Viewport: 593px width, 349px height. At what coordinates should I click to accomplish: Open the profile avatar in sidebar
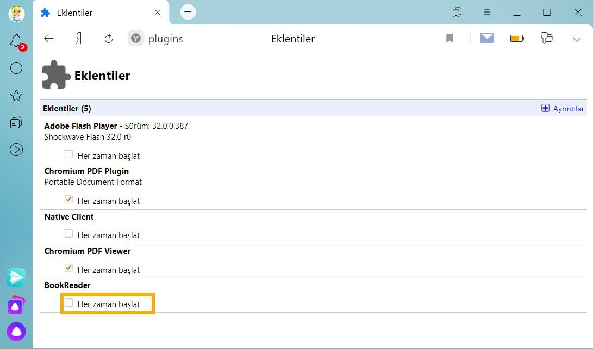coord(16,14)
